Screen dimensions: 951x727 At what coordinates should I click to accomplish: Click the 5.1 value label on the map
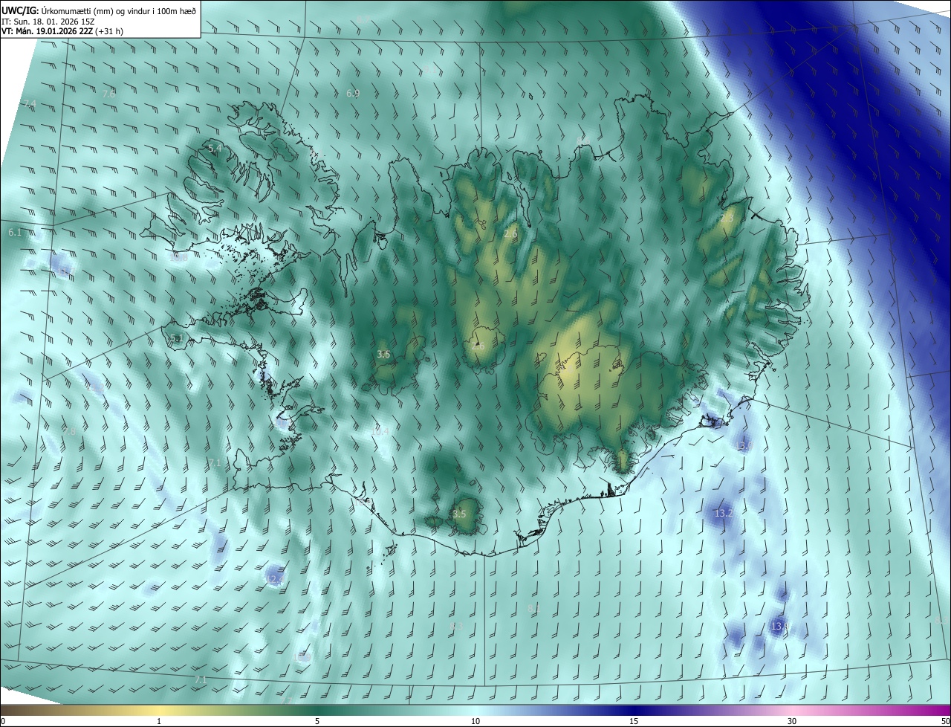(176, 338)
